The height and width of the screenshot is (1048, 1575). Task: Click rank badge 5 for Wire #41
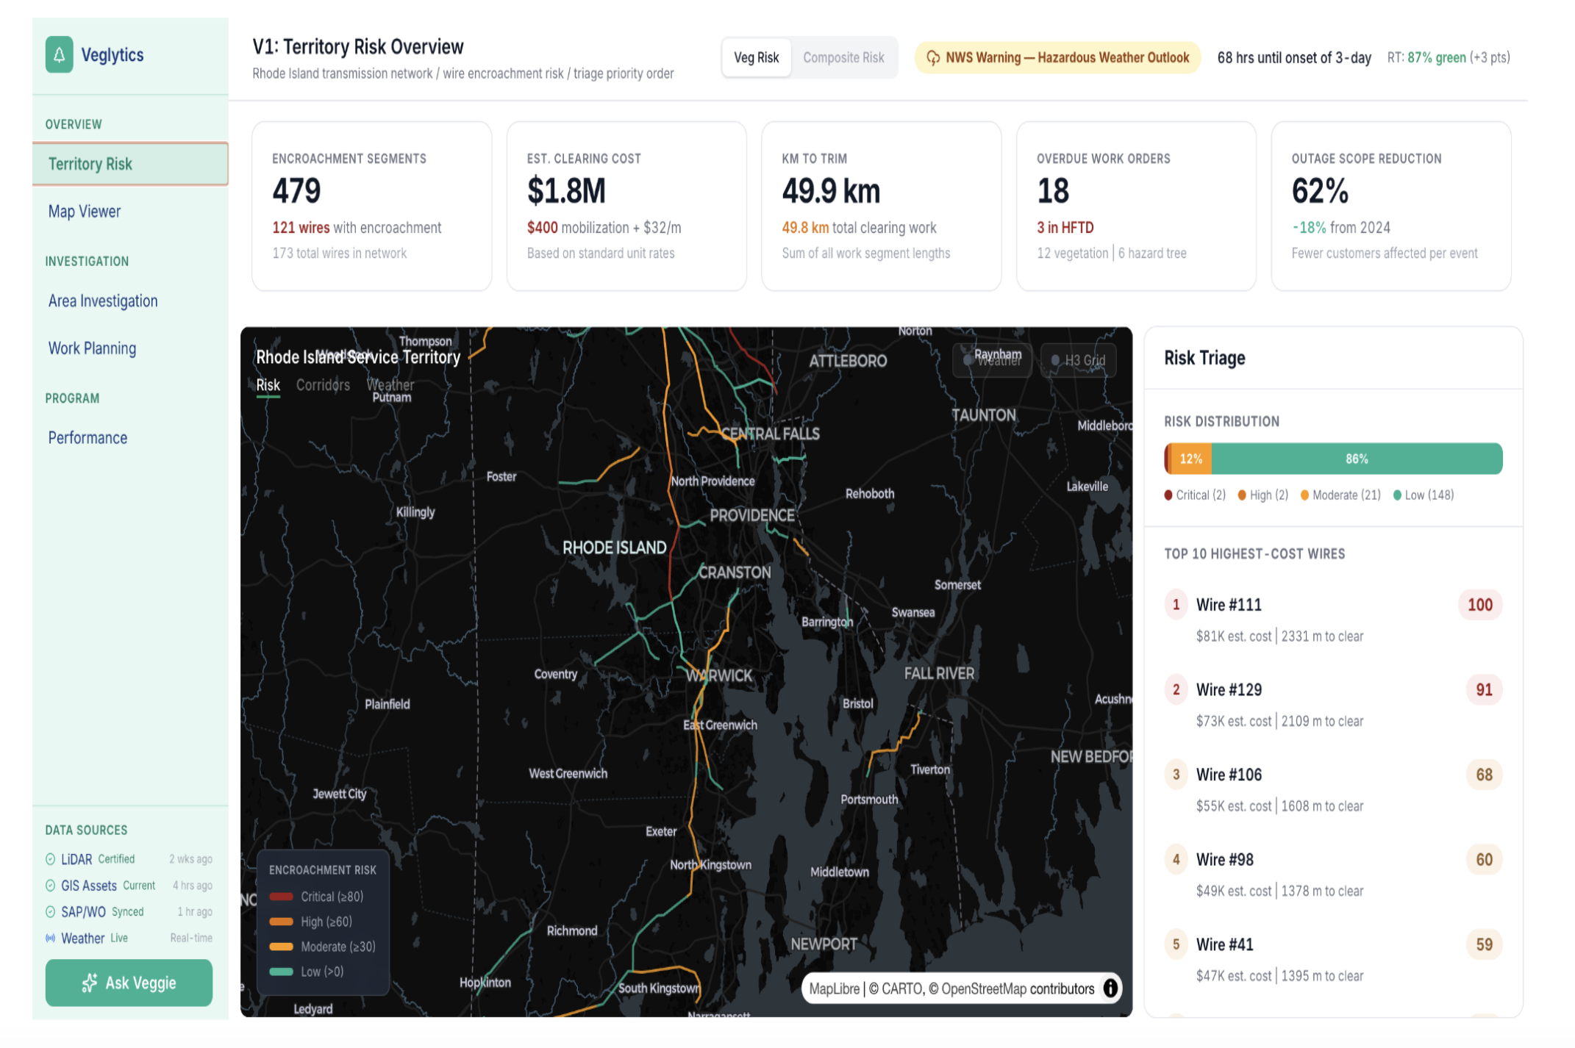coord(1176,944)
